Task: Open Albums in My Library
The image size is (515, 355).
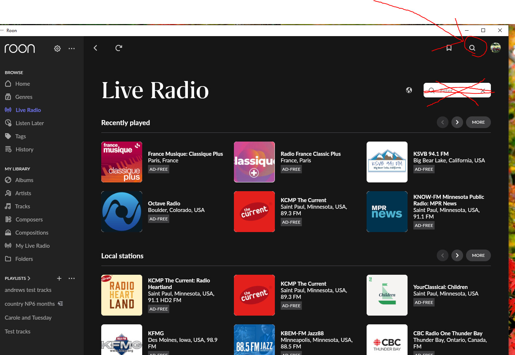Action: tap(24, 180)
